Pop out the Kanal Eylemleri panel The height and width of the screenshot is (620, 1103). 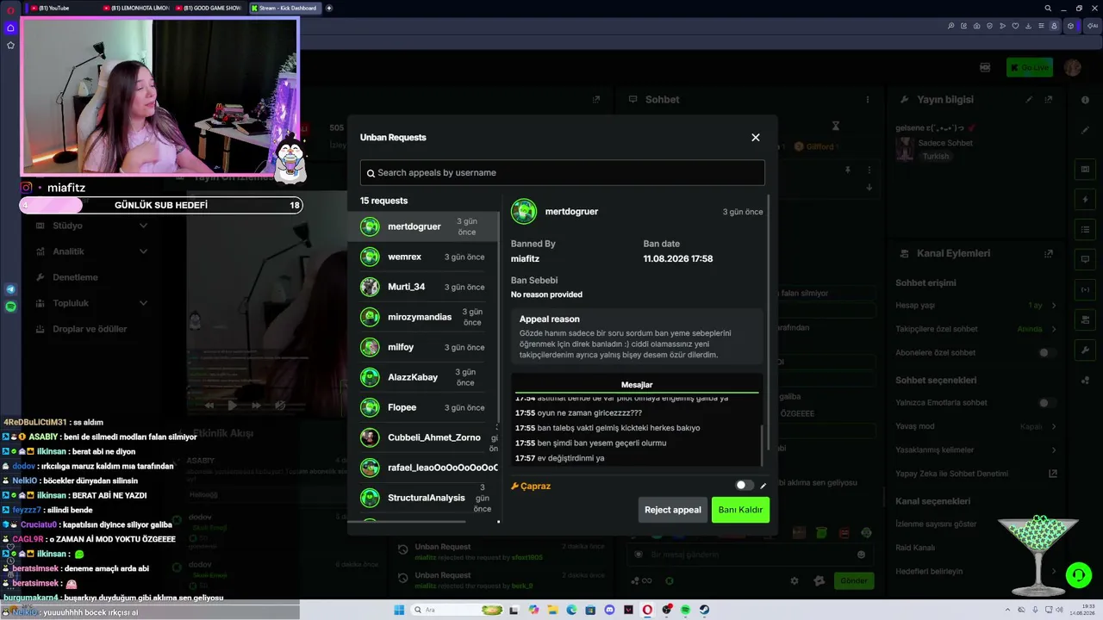(x=1049, y=254)
